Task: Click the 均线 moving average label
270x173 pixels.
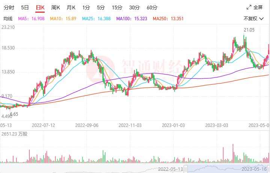Action: point(8,18)
